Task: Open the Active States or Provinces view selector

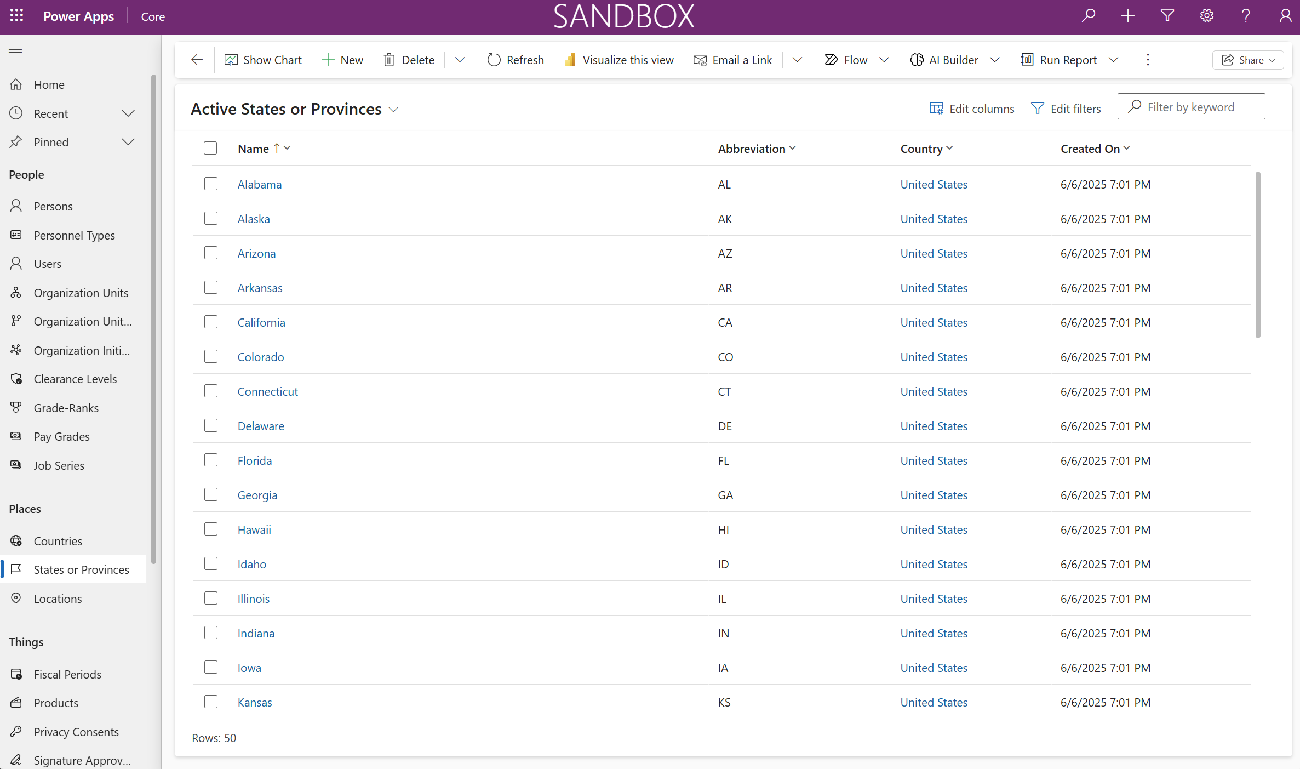Action: coord(295,109)
